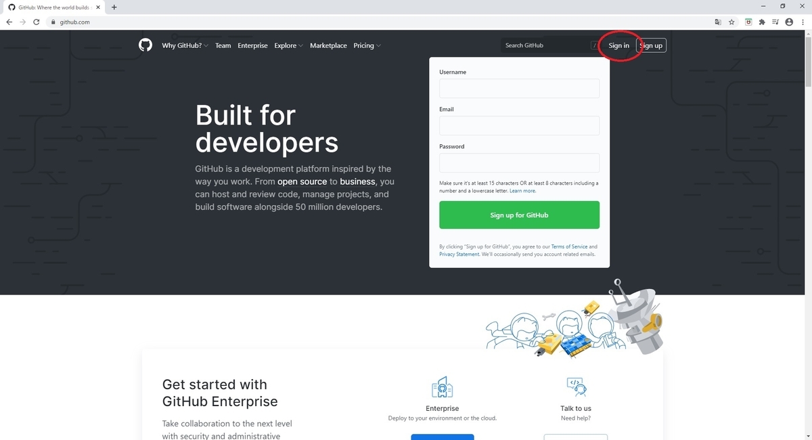
Task: Follow the business link in hero text
Action: [x=357, y=182]
